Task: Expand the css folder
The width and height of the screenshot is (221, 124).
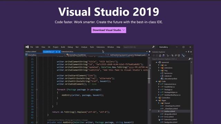Action: (x=159, y=65)
